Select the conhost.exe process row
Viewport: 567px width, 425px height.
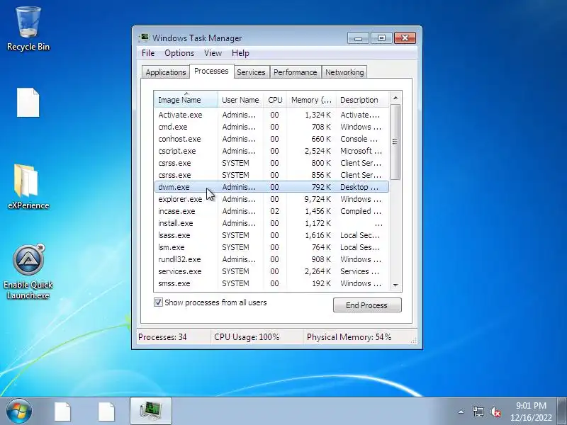(271, 139)
